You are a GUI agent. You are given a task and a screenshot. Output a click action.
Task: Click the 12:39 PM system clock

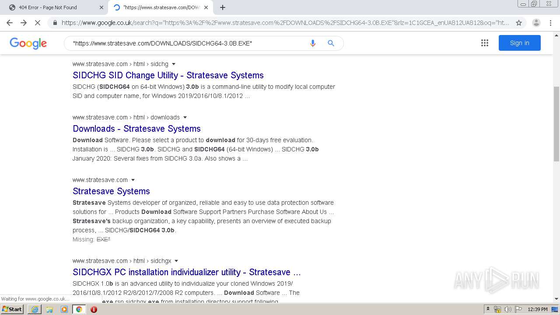(537, 309)
